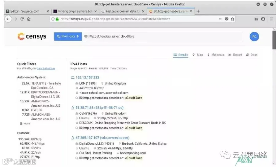Open the Data Definitions link

point(46,69)
